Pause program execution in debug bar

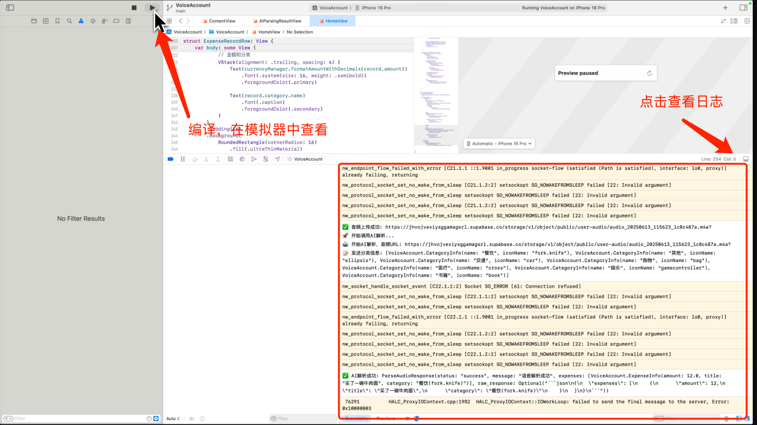pyautogui.click(x=182, y=159)
